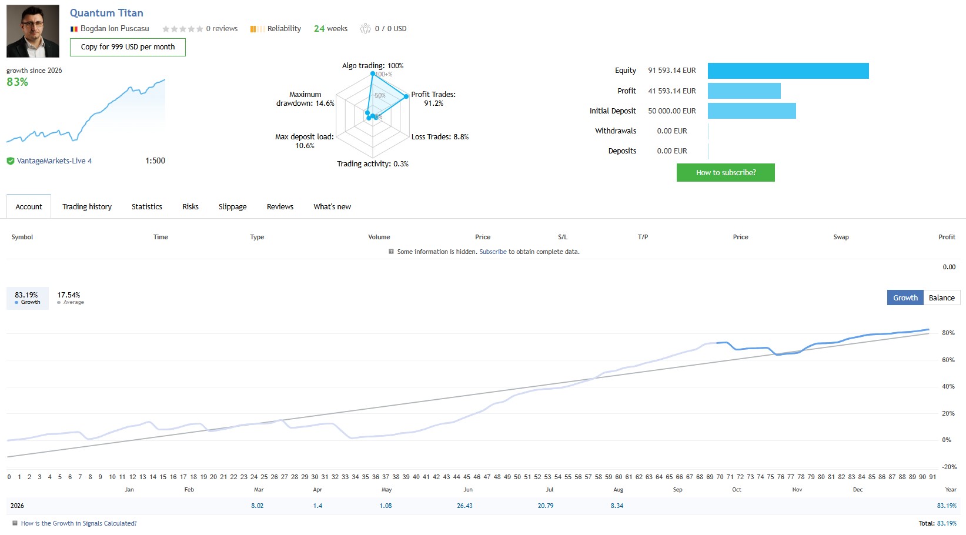Screen dimensions: 966x535
Task: Toggle the 83.19% Growth series legend
Action: tap(27, 298)
